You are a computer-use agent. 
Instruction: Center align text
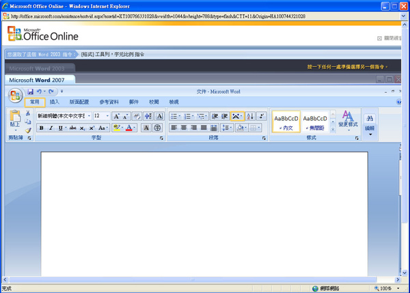184,128
